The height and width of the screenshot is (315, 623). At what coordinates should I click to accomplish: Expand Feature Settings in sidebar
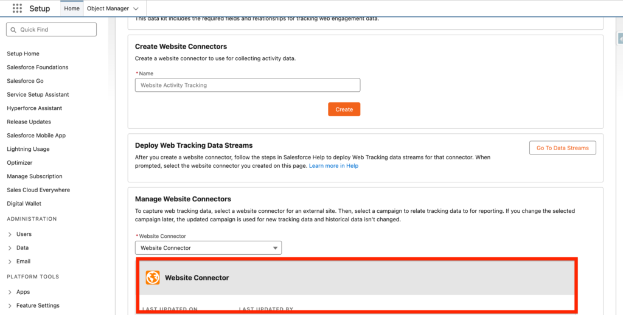point(10,306)
